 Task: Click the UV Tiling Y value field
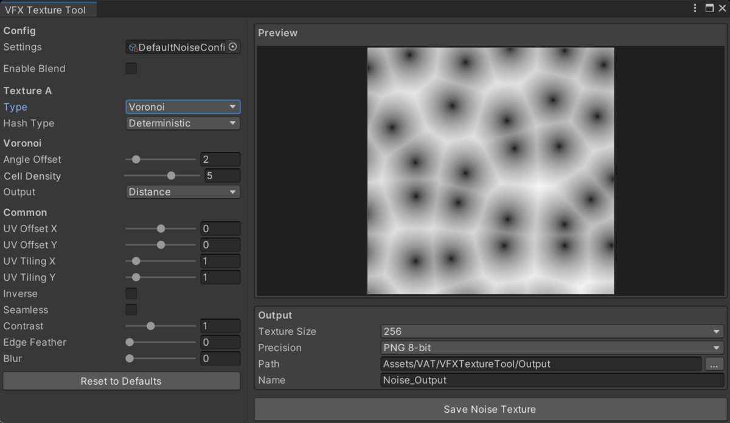[220, 277]
